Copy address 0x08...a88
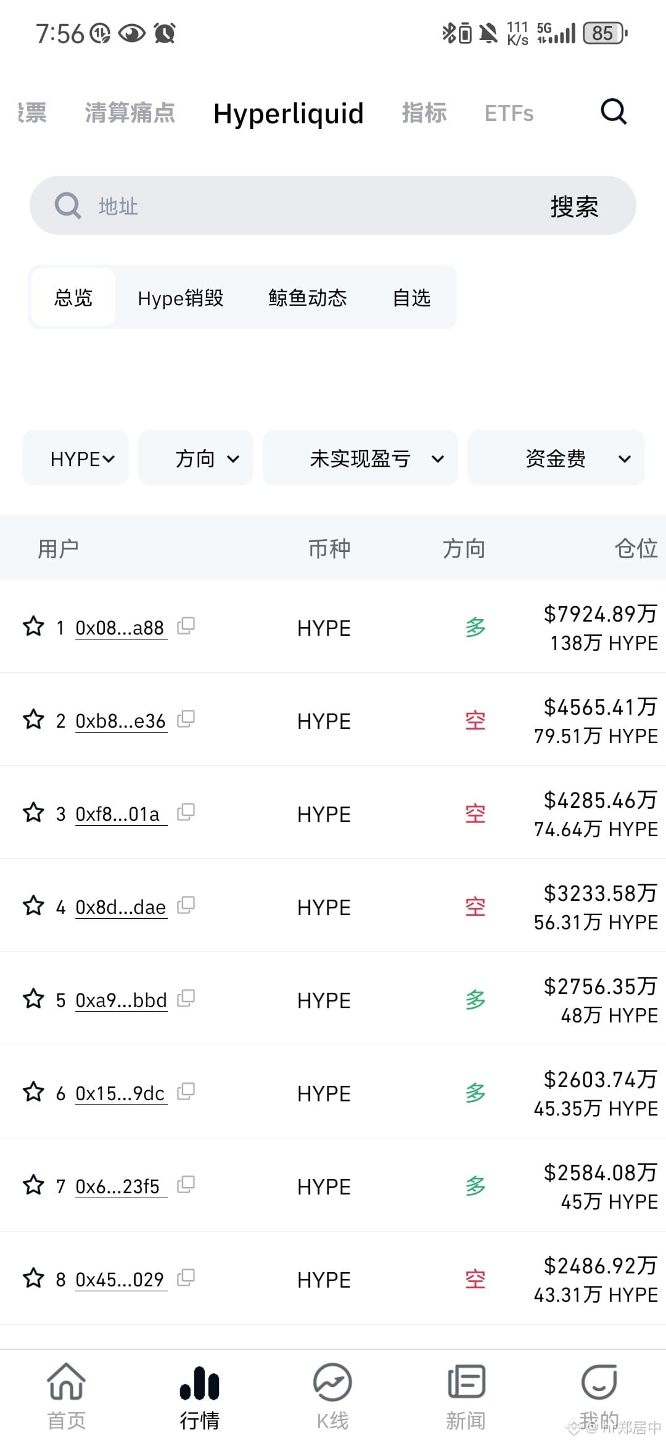 tap(186, 626)
